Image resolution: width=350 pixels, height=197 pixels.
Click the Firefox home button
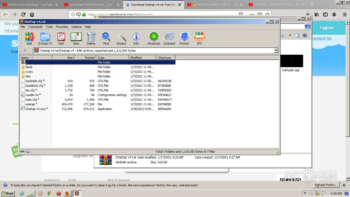[32, 15]
